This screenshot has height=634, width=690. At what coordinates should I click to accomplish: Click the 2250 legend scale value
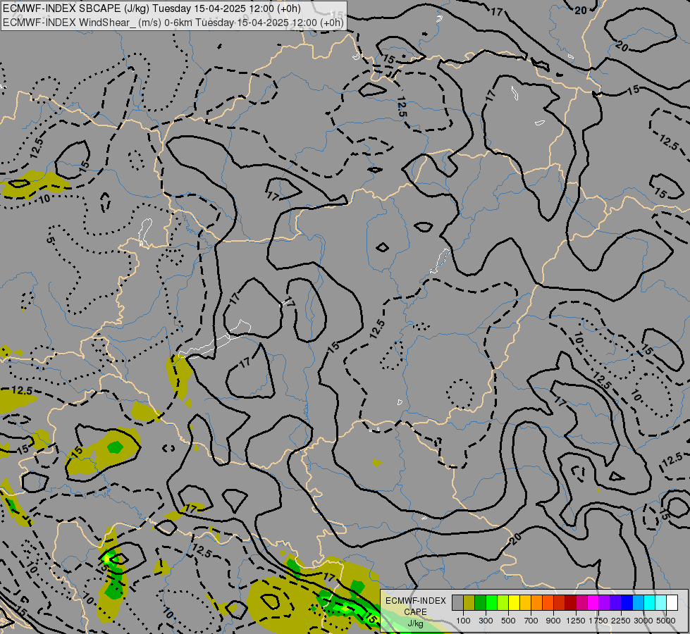pos(621,621)
